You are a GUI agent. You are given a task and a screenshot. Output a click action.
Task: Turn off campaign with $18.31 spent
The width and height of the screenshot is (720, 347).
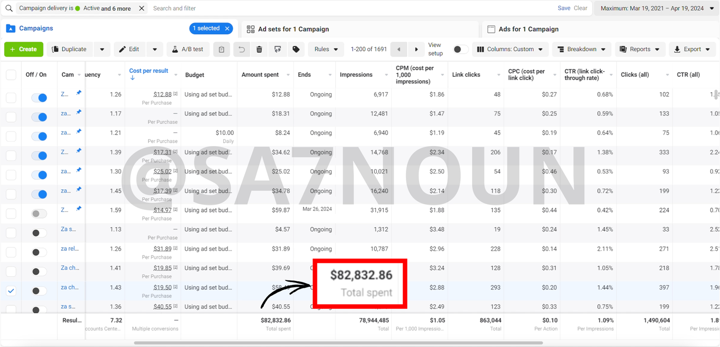click(39, 117)
